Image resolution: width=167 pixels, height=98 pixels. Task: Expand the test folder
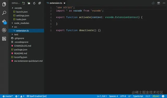click(16, 34)
